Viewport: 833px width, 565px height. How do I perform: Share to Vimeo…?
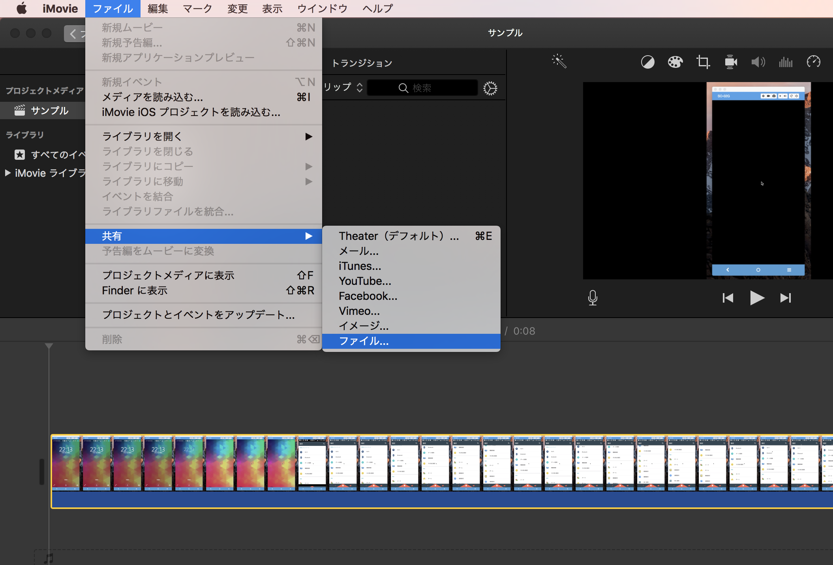pos(411,311)
